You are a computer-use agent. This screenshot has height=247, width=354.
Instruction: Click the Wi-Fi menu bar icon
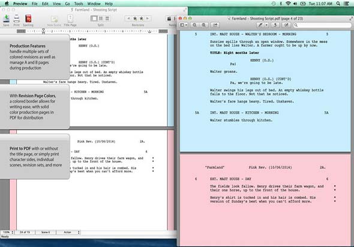click(x=288, y=4)
